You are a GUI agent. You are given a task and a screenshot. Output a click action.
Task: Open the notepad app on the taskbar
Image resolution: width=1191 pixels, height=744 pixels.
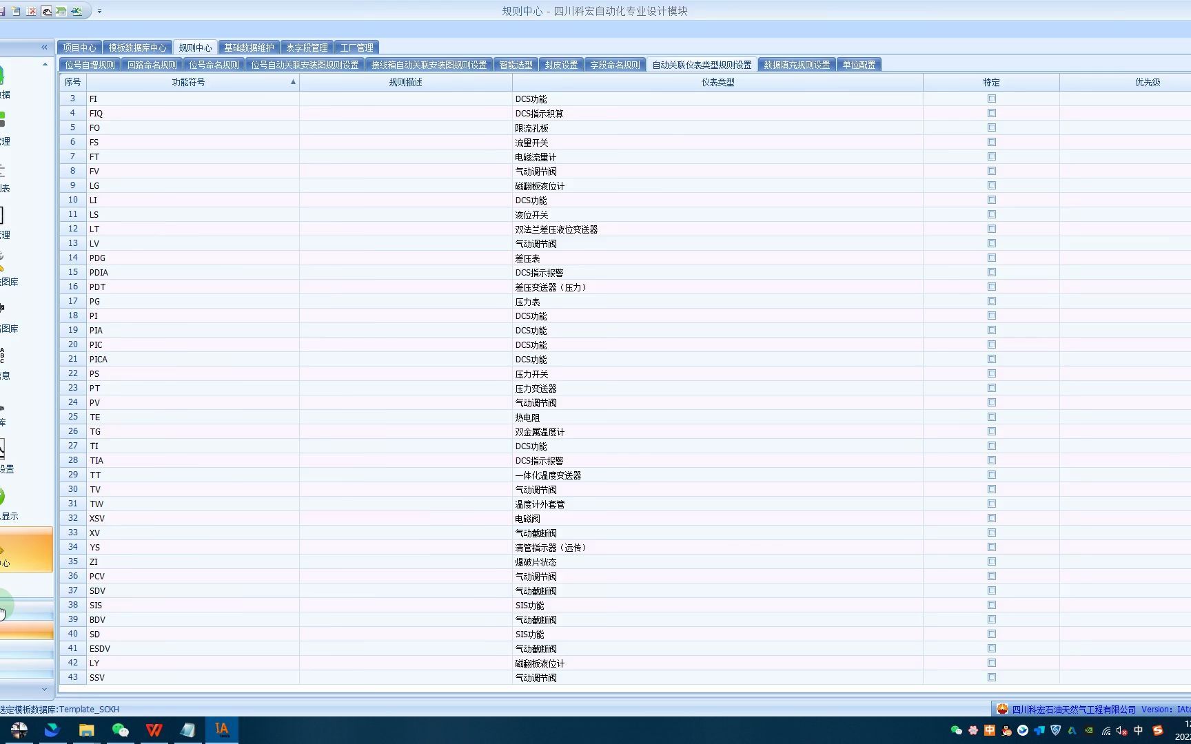point(187,730)
